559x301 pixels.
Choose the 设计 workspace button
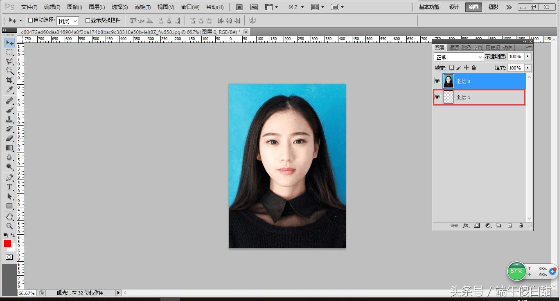(x=454, y=7)
